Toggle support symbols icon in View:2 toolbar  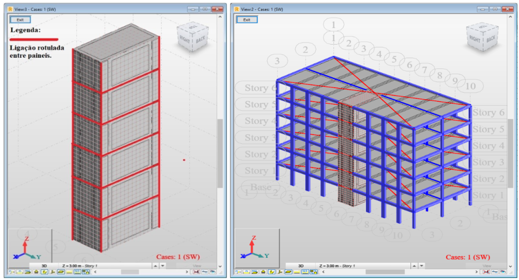264,272
